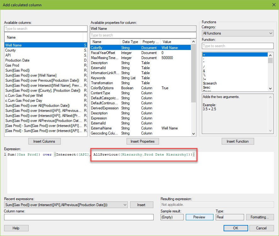This screenshot has width=279, height=236.
Task: Select the ColorByOptions property row
Action: pyautogui.click(x=140, y=88)
